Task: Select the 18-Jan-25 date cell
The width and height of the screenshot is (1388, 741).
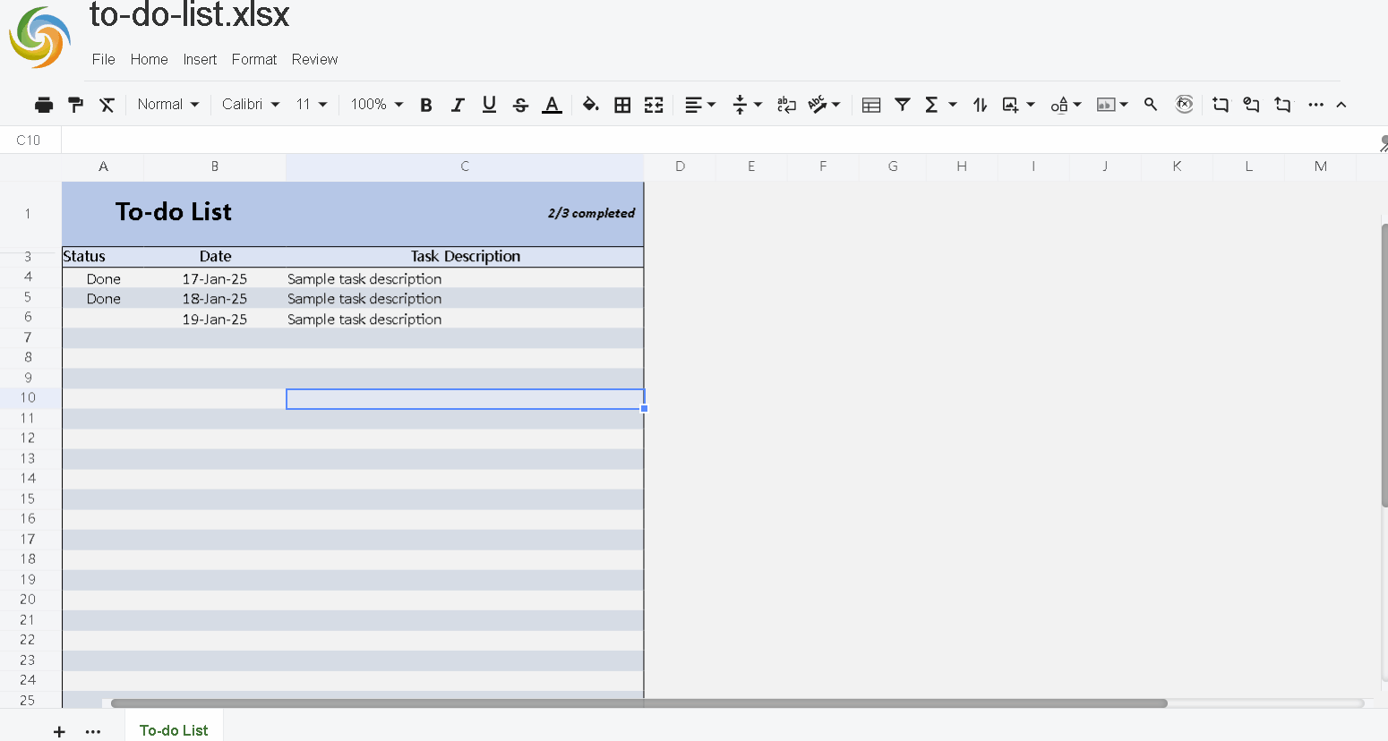Action: (x=215, y=299)
